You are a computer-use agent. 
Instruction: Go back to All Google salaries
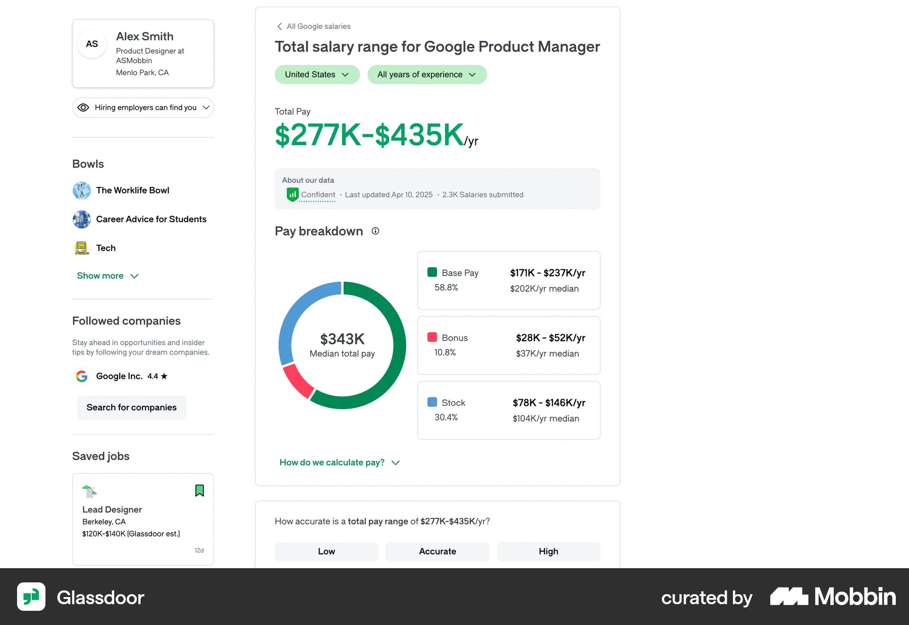pos(312,27)
